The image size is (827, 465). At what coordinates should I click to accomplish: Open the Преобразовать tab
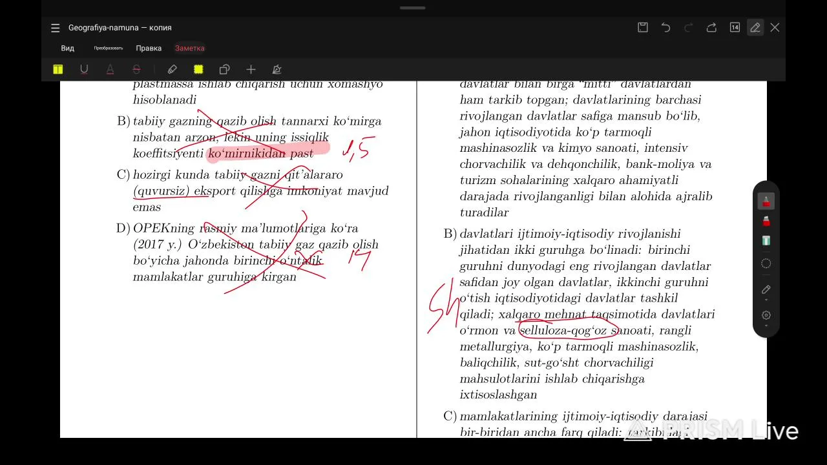pyautogui.click(x=108, y=48)
